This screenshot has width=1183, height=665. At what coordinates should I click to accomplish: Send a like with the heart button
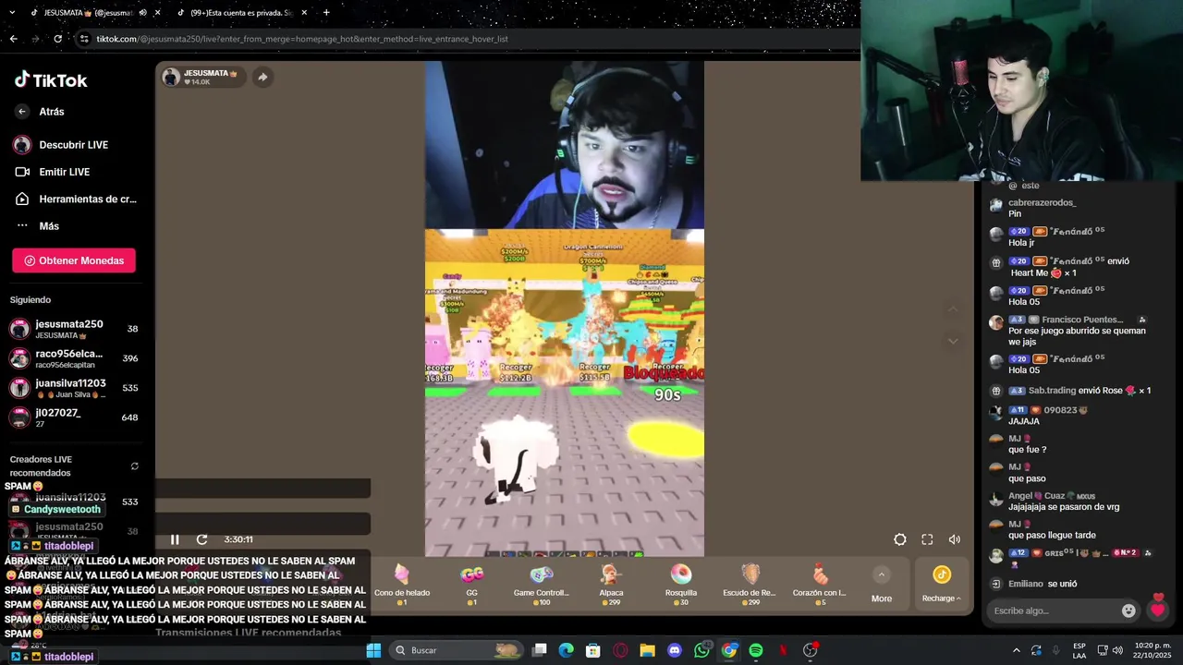click(x=1157, y=609)
